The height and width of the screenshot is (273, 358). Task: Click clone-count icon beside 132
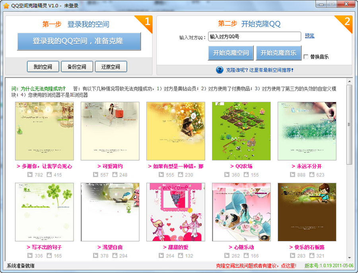(180, 256)
